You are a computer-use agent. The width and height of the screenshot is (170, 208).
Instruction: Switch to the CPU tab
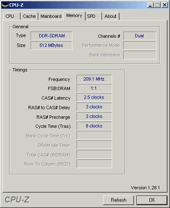click(12, 16)
